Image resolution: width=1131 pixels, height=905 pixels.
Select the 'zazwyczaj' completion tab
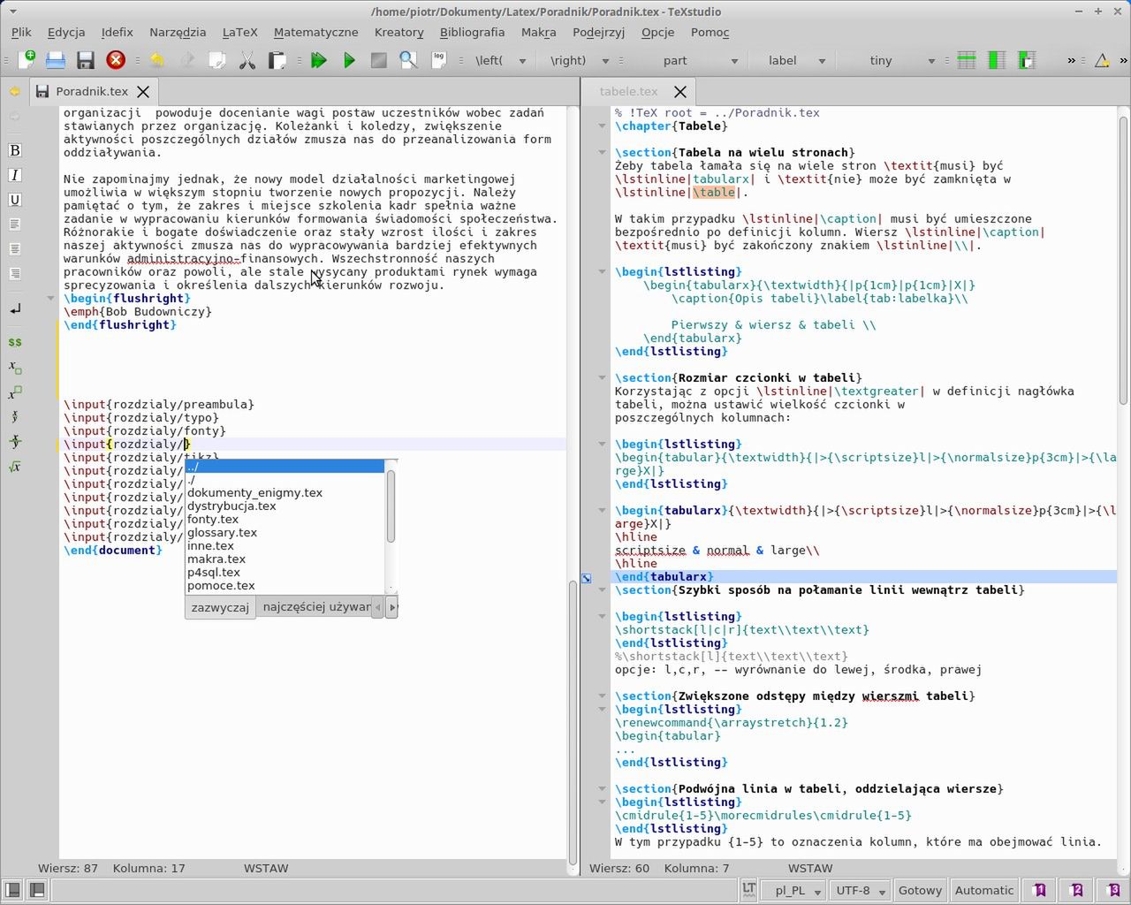220,607
